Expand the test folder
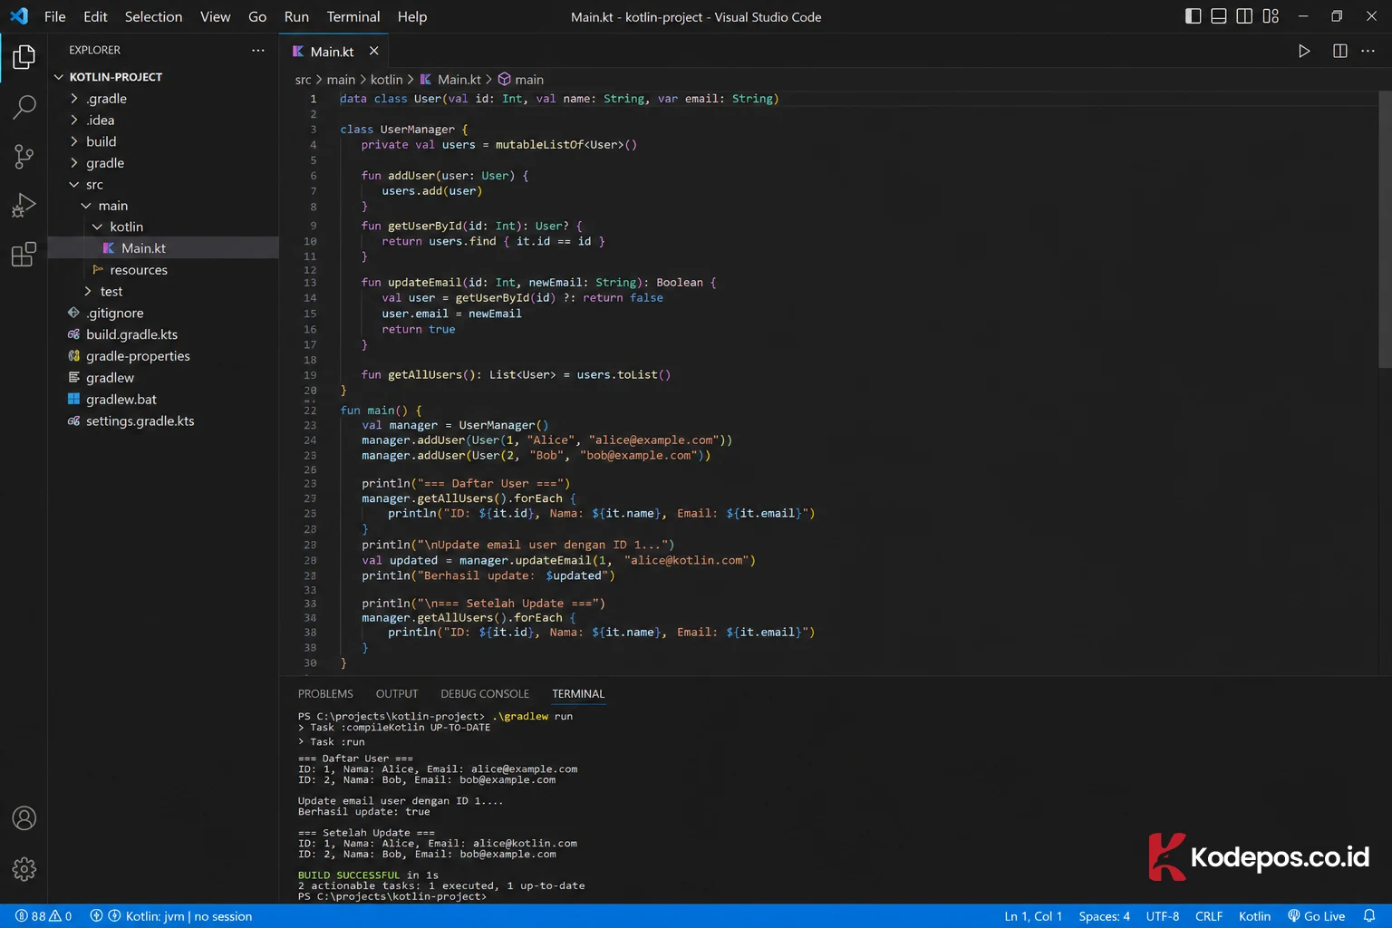 point(163,291)
